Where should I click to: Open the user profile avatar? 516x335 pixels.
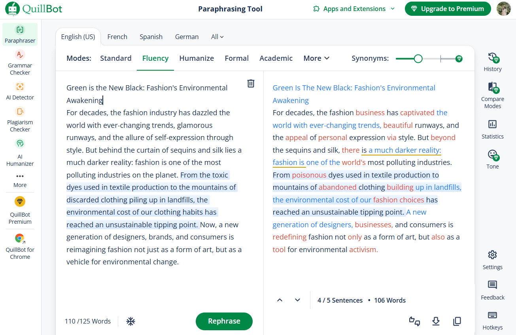[504, 9]
